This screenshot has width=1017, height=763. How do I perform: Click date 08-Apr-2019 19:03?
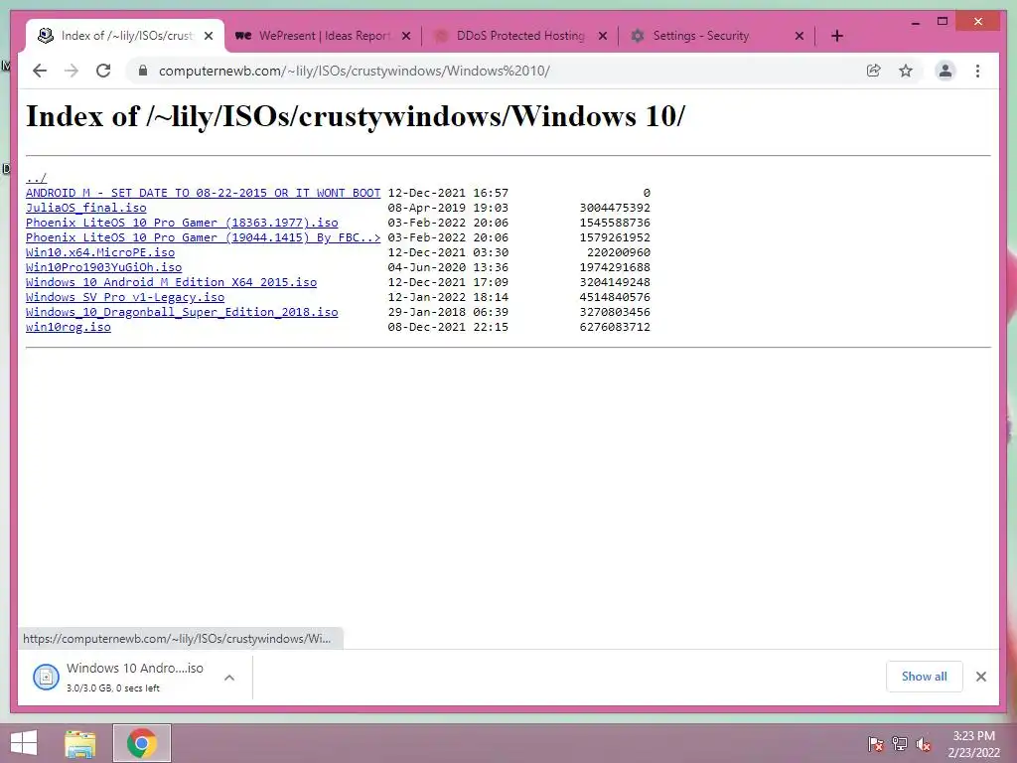click(x=448, y=208)
